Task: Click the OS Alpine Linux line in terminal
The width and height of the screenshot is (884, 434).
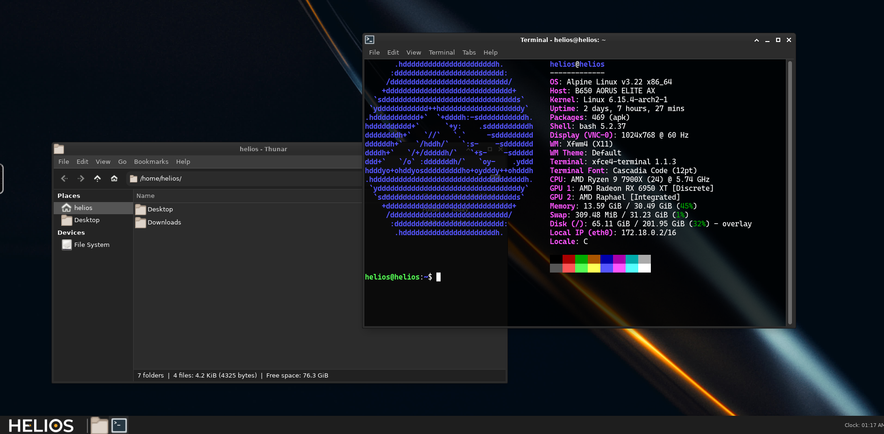Action: point(611,82)
